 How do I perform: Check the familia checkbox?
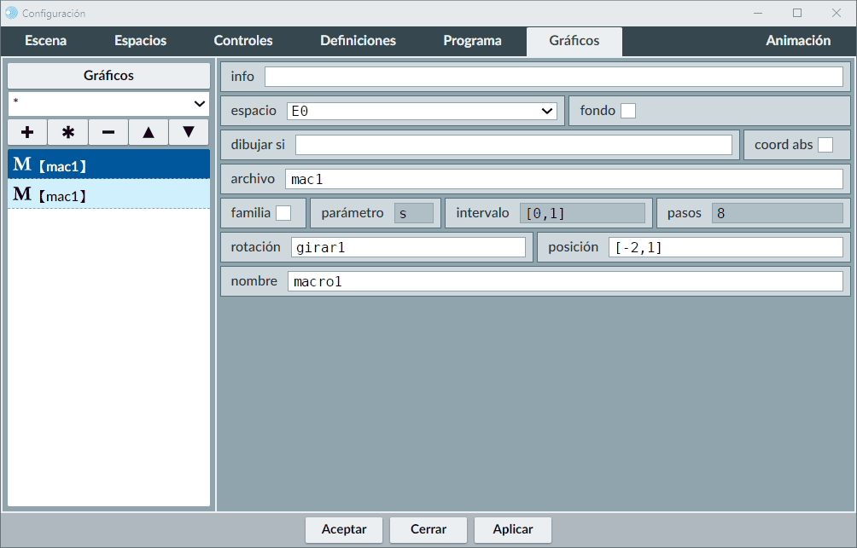283,213
